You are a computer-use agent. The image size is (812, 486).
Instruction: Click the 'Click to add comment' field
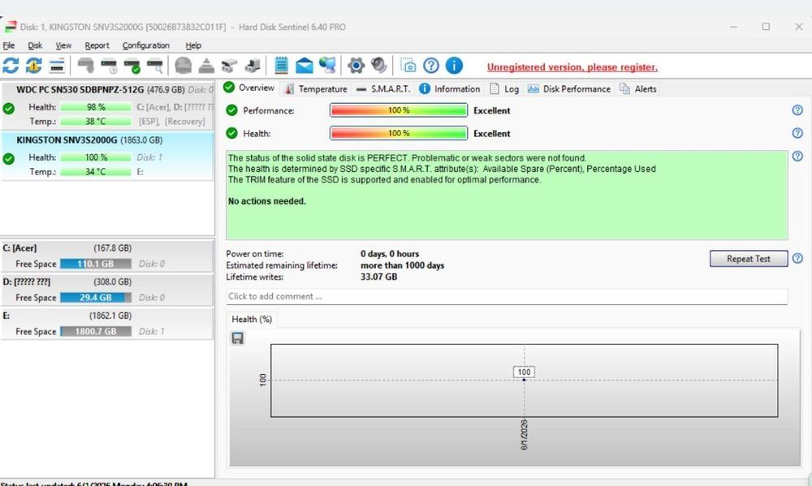[507, 297]
